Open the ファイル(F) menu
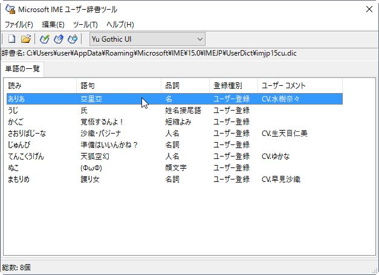Image resolution: width=379 pixels, height=275 pixels. pyautogui.click(x=19, y=24)
